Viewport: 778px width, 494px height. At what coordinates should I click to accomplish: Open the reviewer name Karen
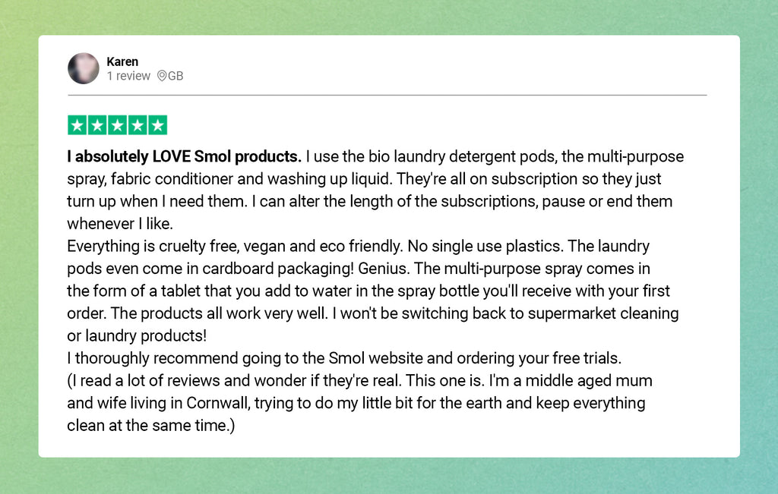[122, 61]
